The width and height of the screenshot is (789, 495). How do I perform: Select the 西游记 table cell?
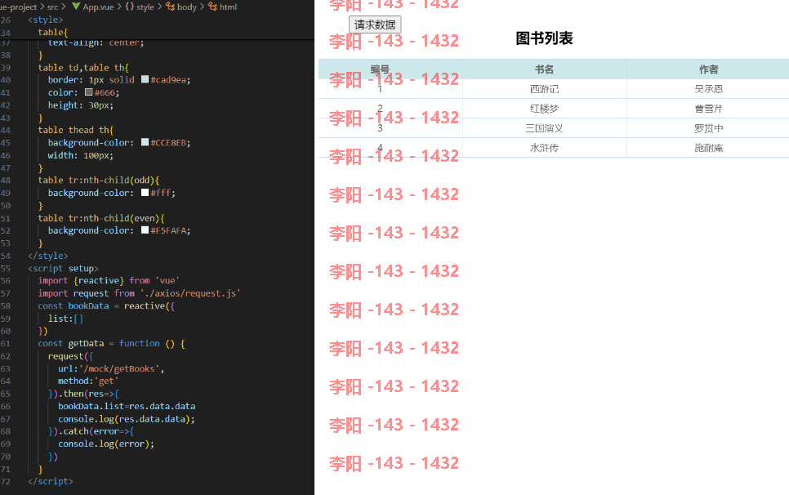point(545,89)
